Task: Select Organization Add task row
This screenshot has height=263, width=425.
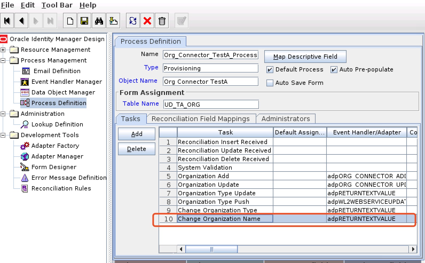Action: [288, 176]
